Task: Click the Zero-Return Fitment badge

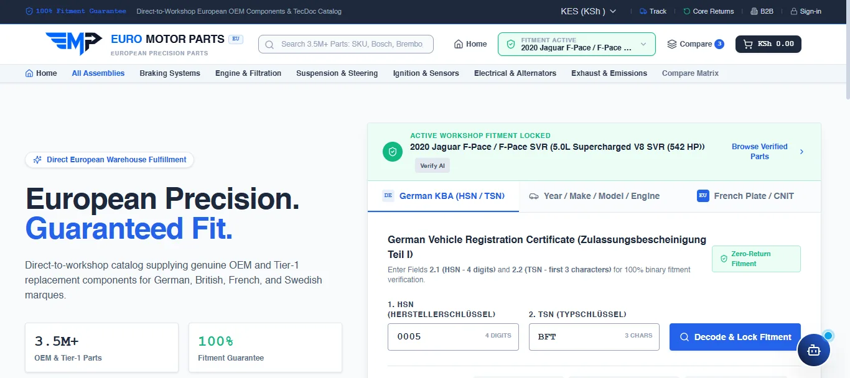Action: [756, 259]
